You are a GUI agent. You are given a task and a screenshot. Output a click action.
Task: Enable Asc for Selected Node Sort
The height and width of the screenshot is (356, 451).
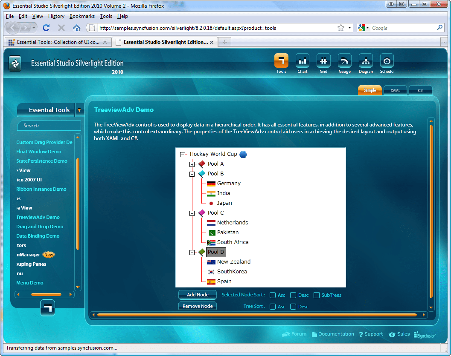pos(272,295)
